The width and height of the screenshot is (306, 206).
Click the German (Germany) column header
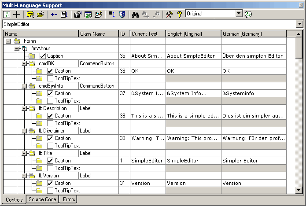coord(253,33)
